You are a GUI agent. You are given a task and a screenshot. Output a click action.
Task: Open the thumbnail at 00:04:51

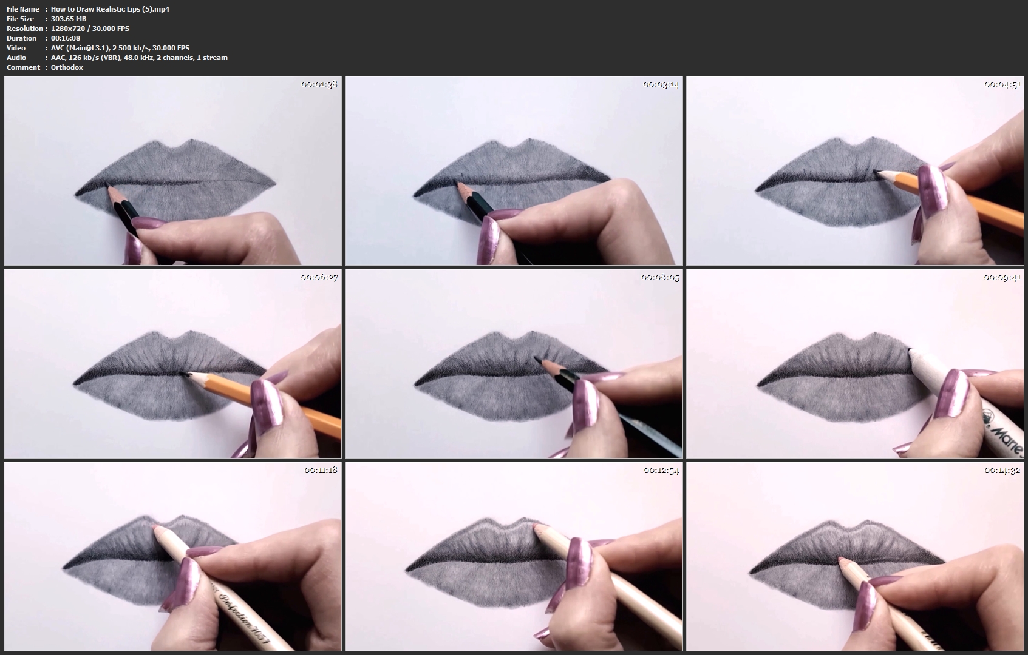855,170
